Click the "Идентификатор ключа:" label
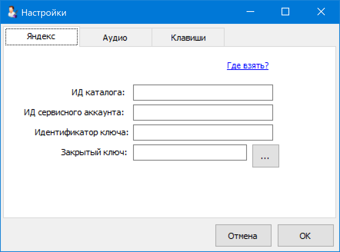 point(82,133)
